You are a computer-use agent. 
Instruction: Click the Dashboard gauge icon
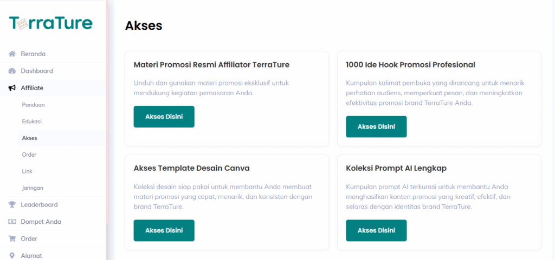[x=12, y=71]
